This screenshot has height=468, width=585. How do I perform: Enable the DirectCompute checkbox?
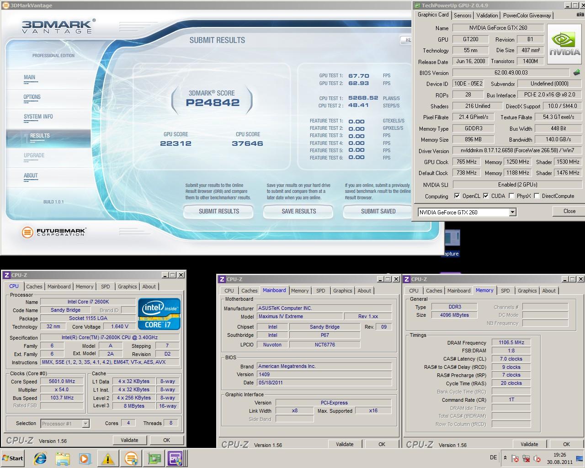click(537, 196)
